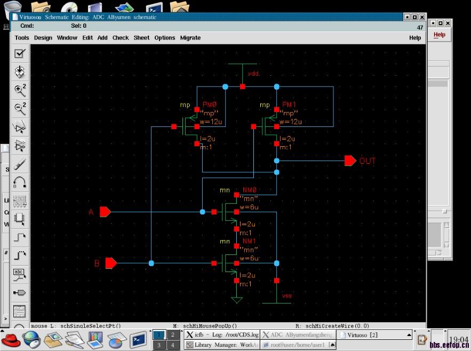
Task: Open the Design menu
Action: 43,38
